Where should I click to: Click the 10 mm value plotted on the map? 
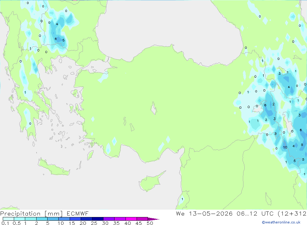[285, 147]
